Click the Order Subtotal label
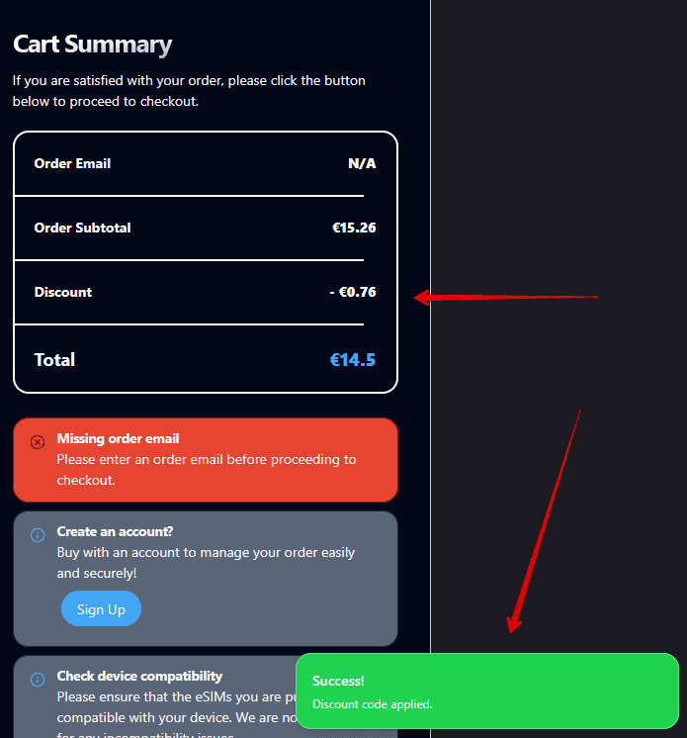Screen dimensions: 687x738 pos(82,228)
